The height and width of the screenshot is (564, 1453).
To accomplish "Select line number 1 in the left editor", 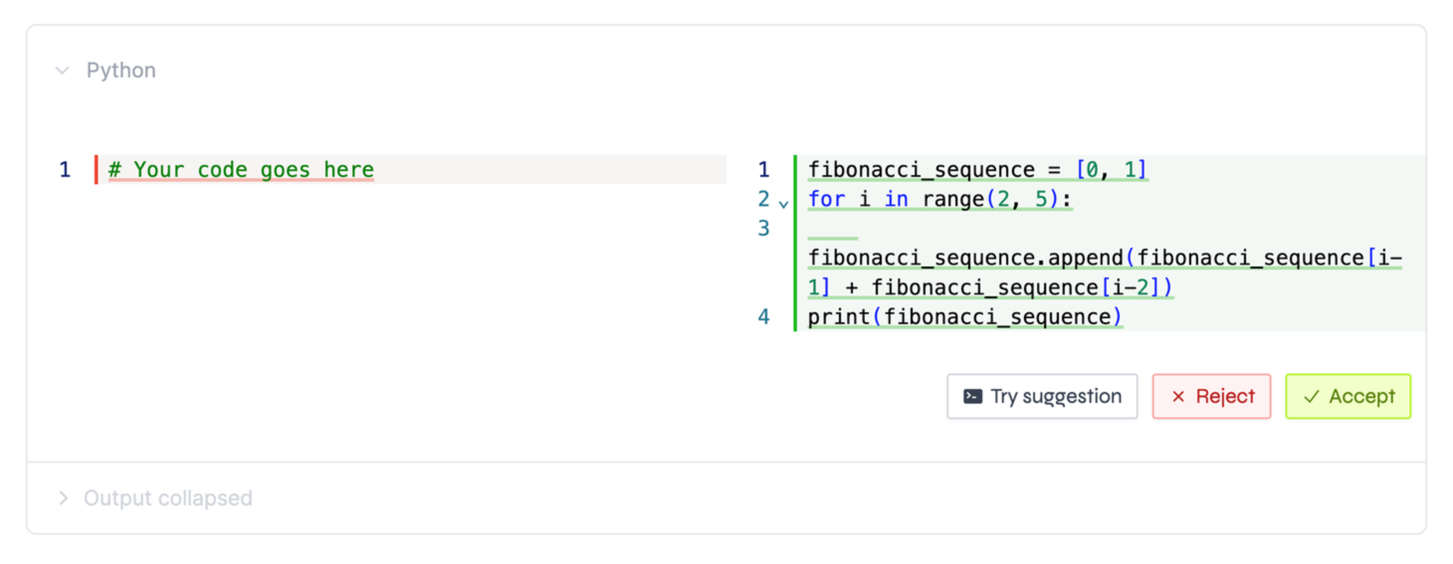I will 64,169.
